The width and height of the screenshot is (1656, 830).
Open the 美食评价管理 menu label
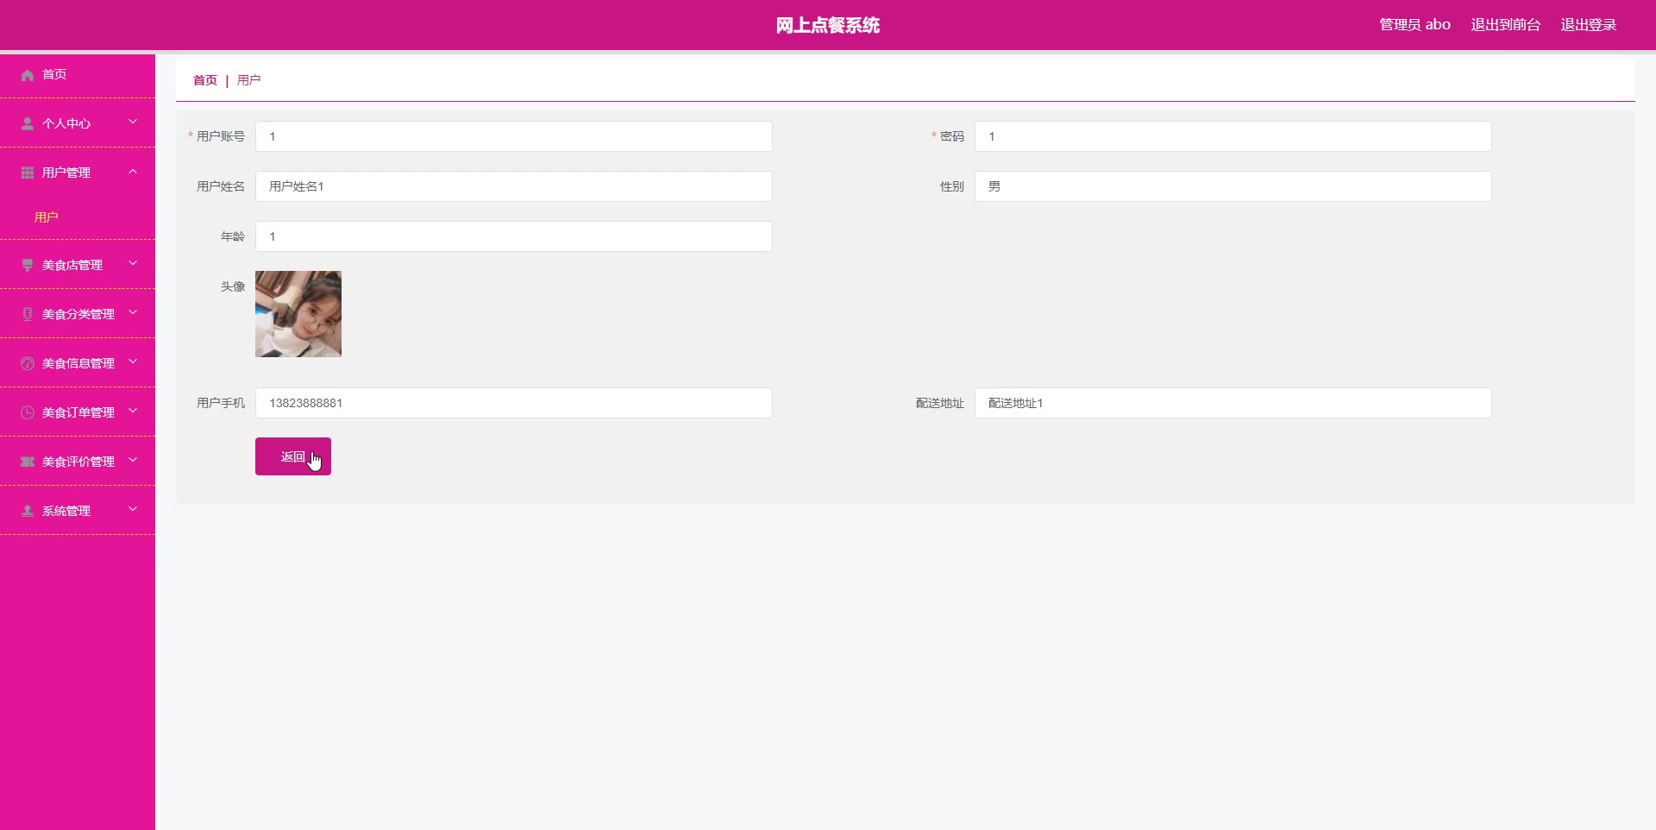(x=78, y=462)
